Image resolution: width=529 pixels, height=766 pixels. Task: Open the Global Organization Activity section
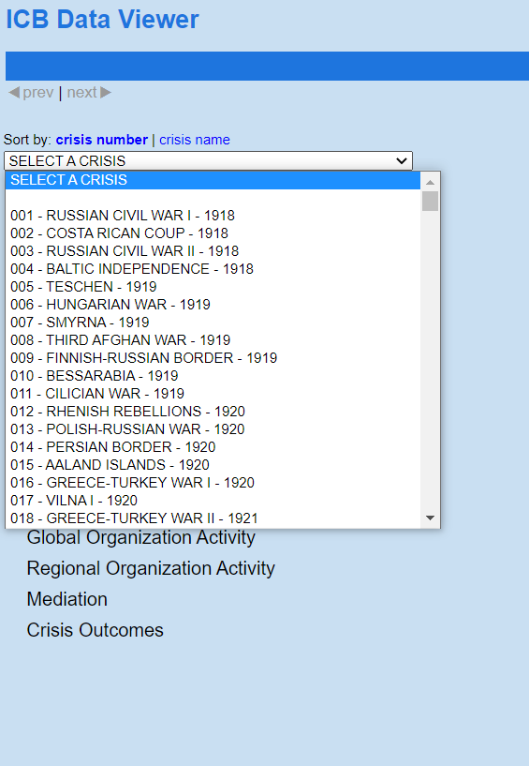(141, 537)
